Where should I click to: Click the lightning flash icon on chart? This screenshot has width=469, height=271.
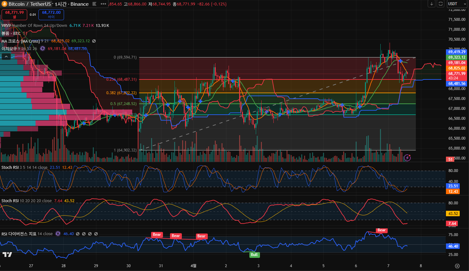pos(407,158)
